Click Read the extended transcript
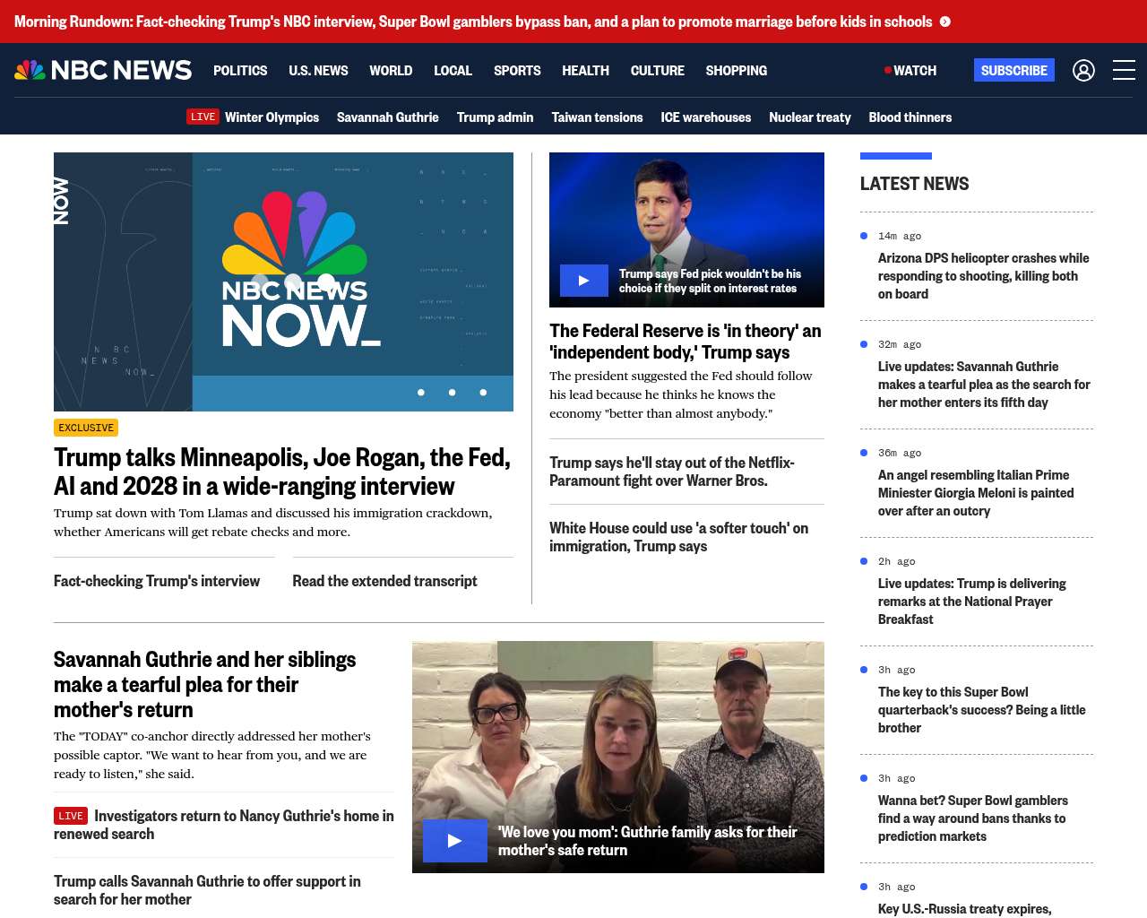Screen dimensions: 1147x918 point(384,581)
